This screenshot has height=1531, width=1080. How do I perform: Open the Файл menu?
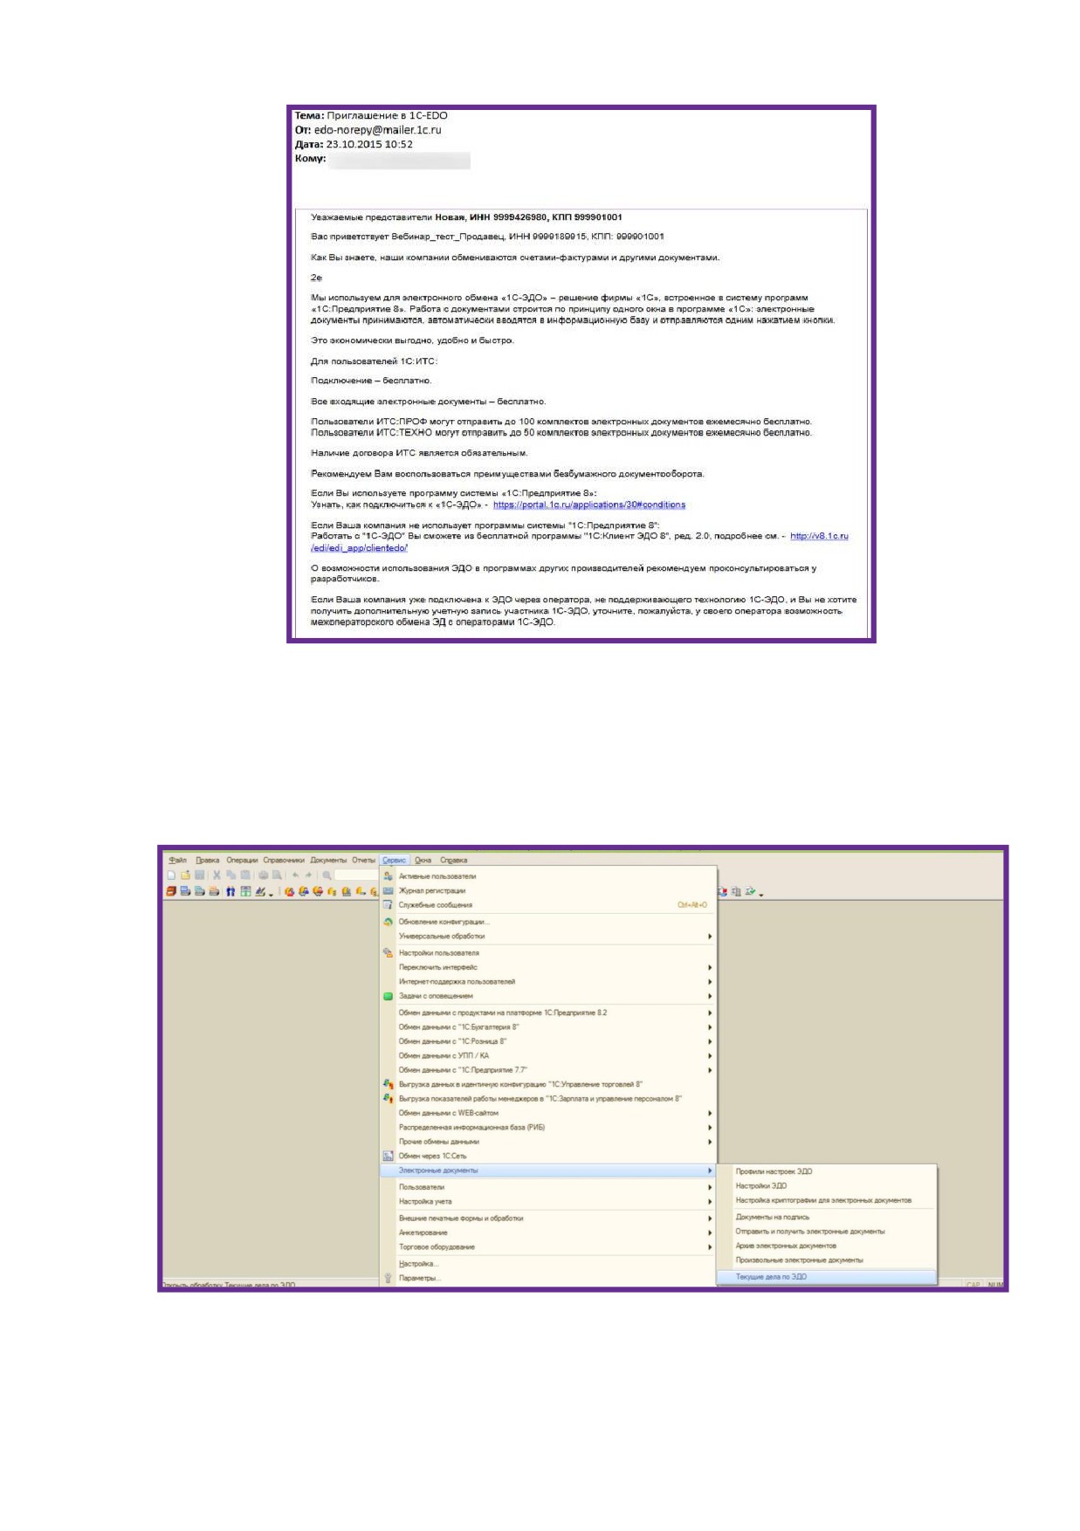click(178, 860)
